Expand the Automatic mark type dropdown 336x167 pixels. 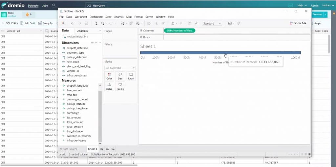point(120,68)
